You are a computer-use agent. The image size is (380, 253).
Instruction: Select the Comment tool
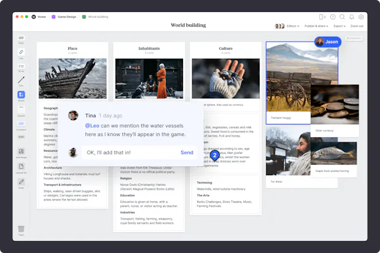(x=21, y=124)
